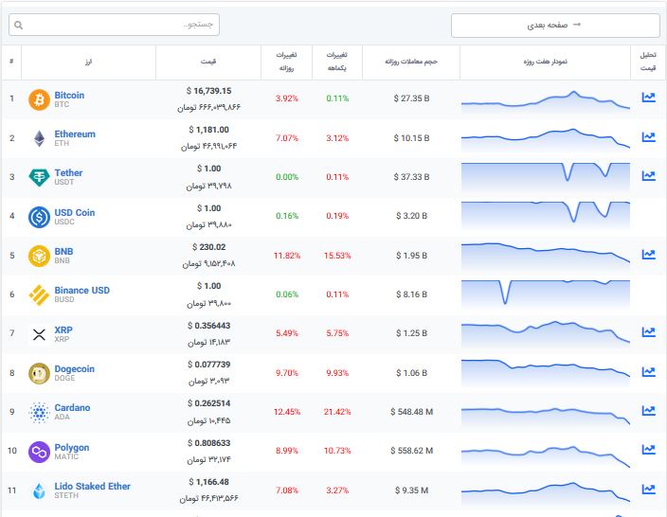667x517 pixels.
Task: Sort by daily change column header
Action: 286,62
